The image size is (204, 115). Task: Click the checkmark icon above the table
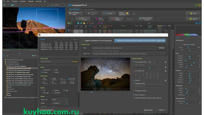click(x=149, y=23)
